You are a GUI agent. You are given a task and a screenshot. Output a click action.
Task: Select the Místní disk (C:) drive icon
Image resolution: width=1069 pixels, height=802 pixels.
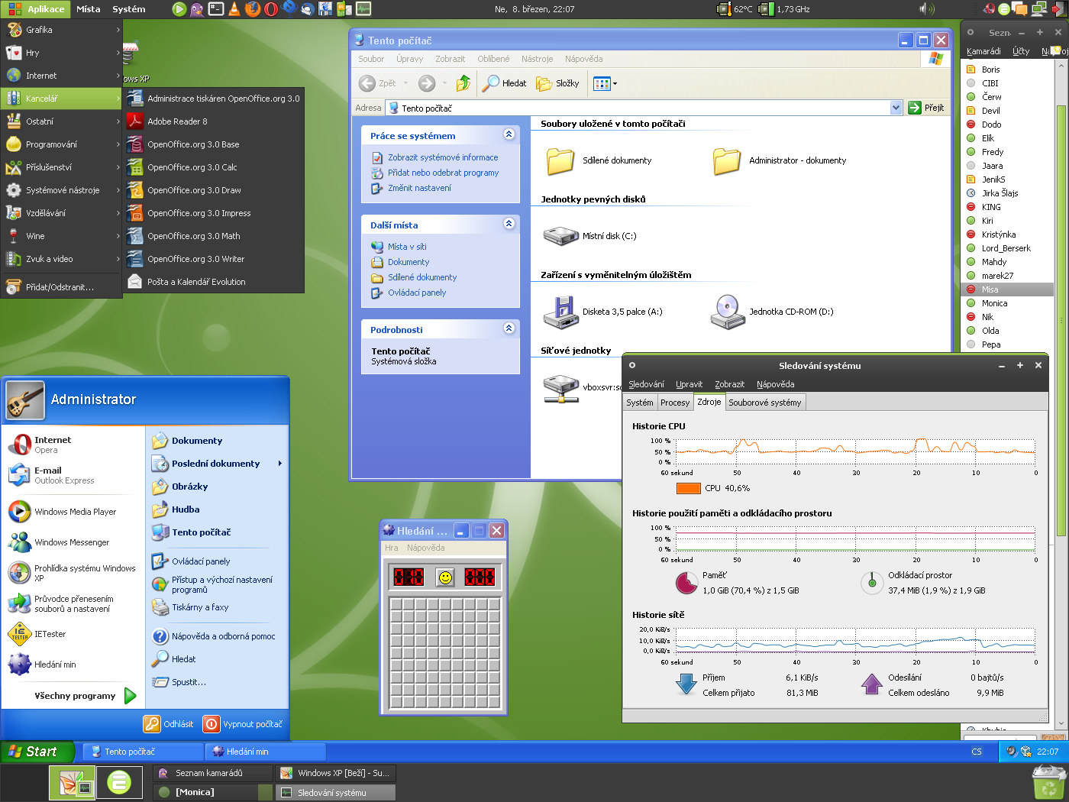pyautogui.click(x=561, y=236)
